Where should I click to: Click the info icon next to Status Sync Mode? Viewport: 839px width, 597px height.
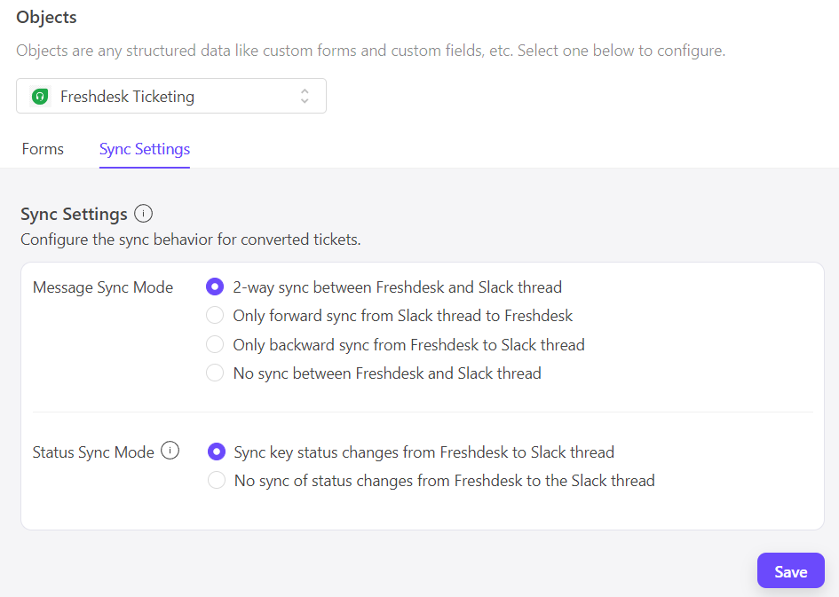point(170,451)
